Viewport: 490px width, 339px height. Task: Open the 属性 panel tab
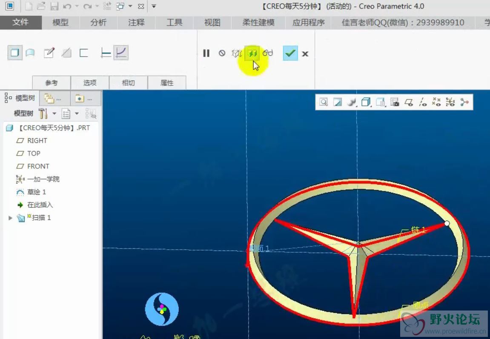tap(167, 83)
